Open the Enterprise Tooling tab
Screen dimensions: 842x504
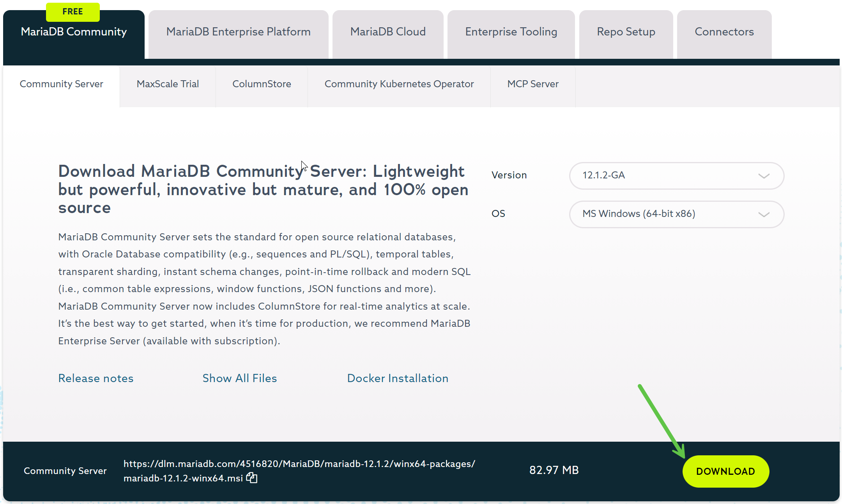511,32
